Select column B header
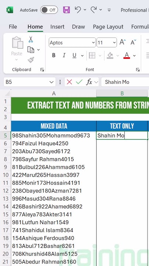 point(122,93)
